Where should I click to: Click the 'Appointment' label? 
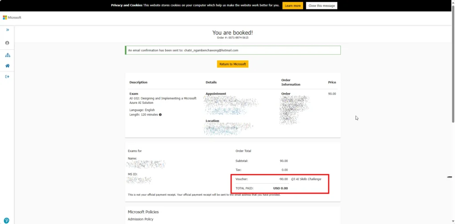pyautogui.click(x=216, y=94)
